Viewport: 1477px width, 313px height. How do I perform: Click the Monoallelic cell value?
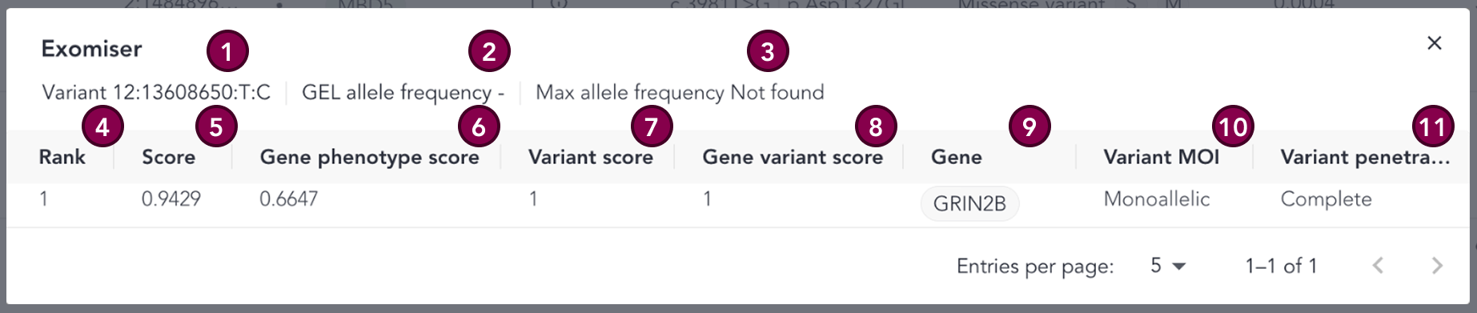tap(1157, 199)
